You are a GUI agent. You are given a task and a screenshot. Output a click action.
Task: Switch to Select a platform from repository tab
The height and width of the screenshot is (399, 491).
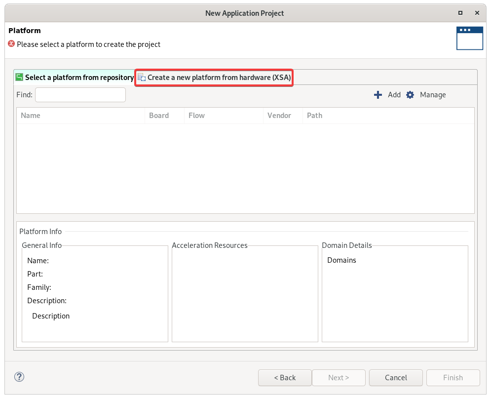tap(75, 78)
